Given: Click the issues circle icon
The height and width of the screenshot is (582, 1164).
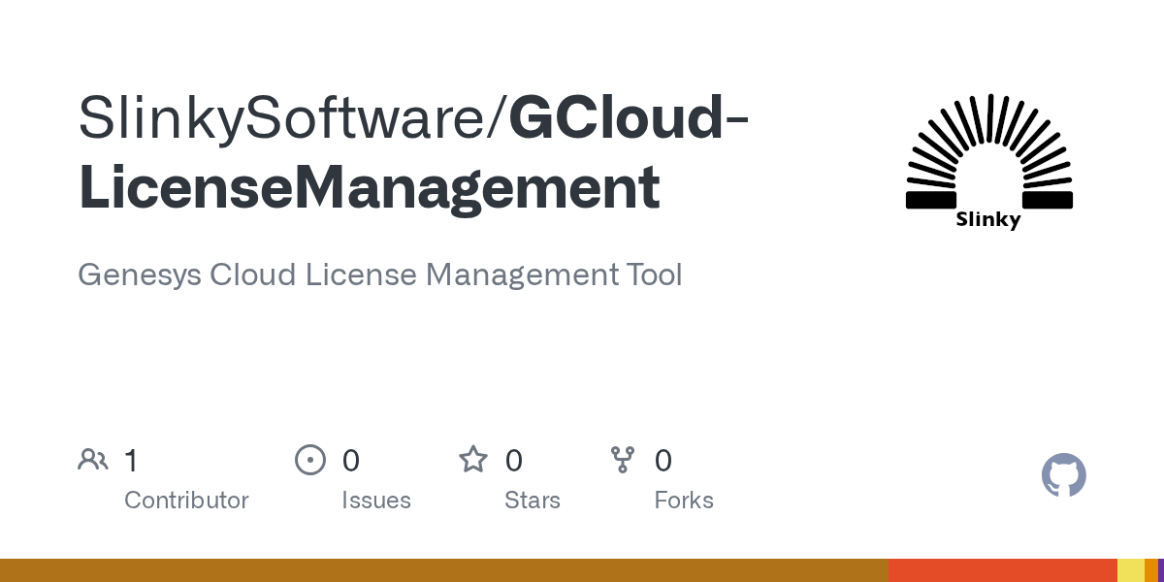Looking at the screenshot, I should (310, 460).
